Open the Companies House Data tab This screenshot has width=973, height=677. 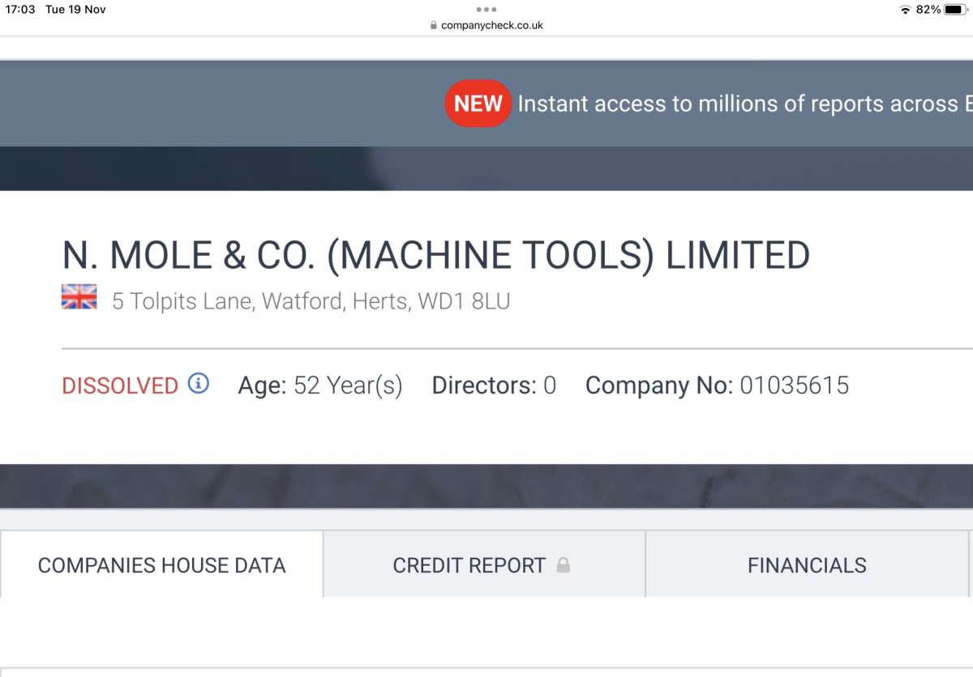coord(161,565)
